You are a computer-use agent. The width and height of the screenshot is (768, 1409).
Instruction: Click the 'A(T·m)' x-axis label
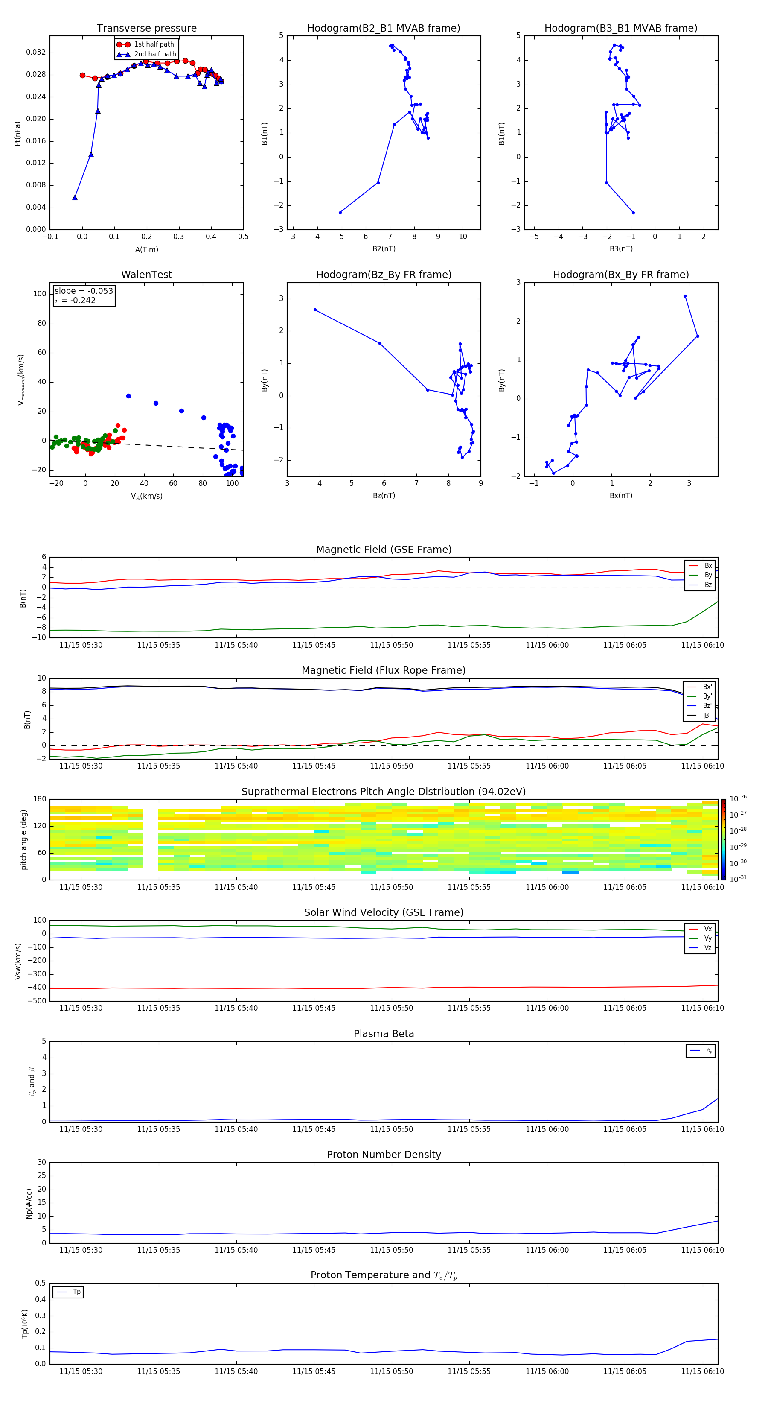146,250
